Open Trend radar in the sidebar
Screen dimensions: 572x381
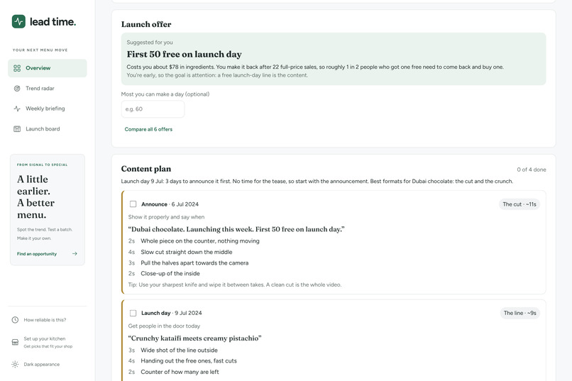tap(48, 88)
